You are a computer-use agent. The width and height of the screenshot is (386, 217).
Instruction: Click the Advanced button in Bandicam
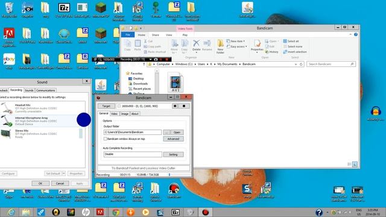tap(173, 139)
